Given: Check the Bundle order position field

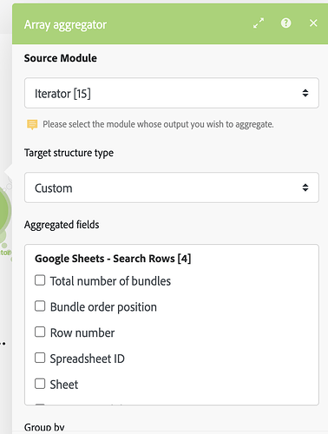Looking at the screenshot, I should (40, 306).
